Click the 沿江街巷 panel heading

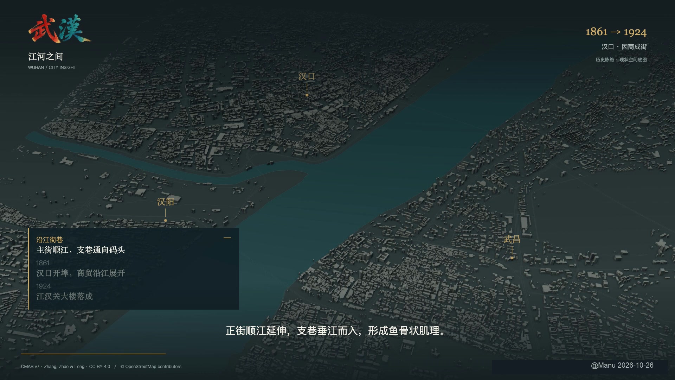tap(50, 240)
